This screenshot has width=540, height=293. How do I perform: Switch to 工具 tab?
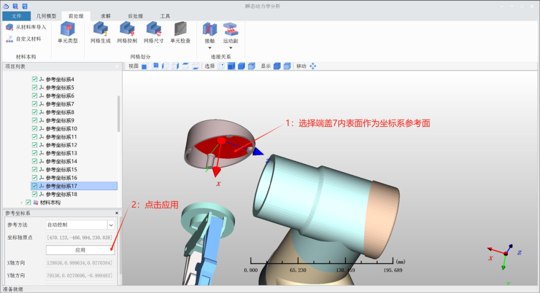tap(165, 16)
